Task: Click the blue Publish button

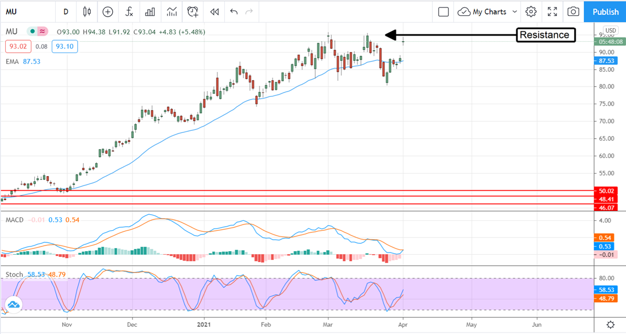Action: [x=605, y=11]
